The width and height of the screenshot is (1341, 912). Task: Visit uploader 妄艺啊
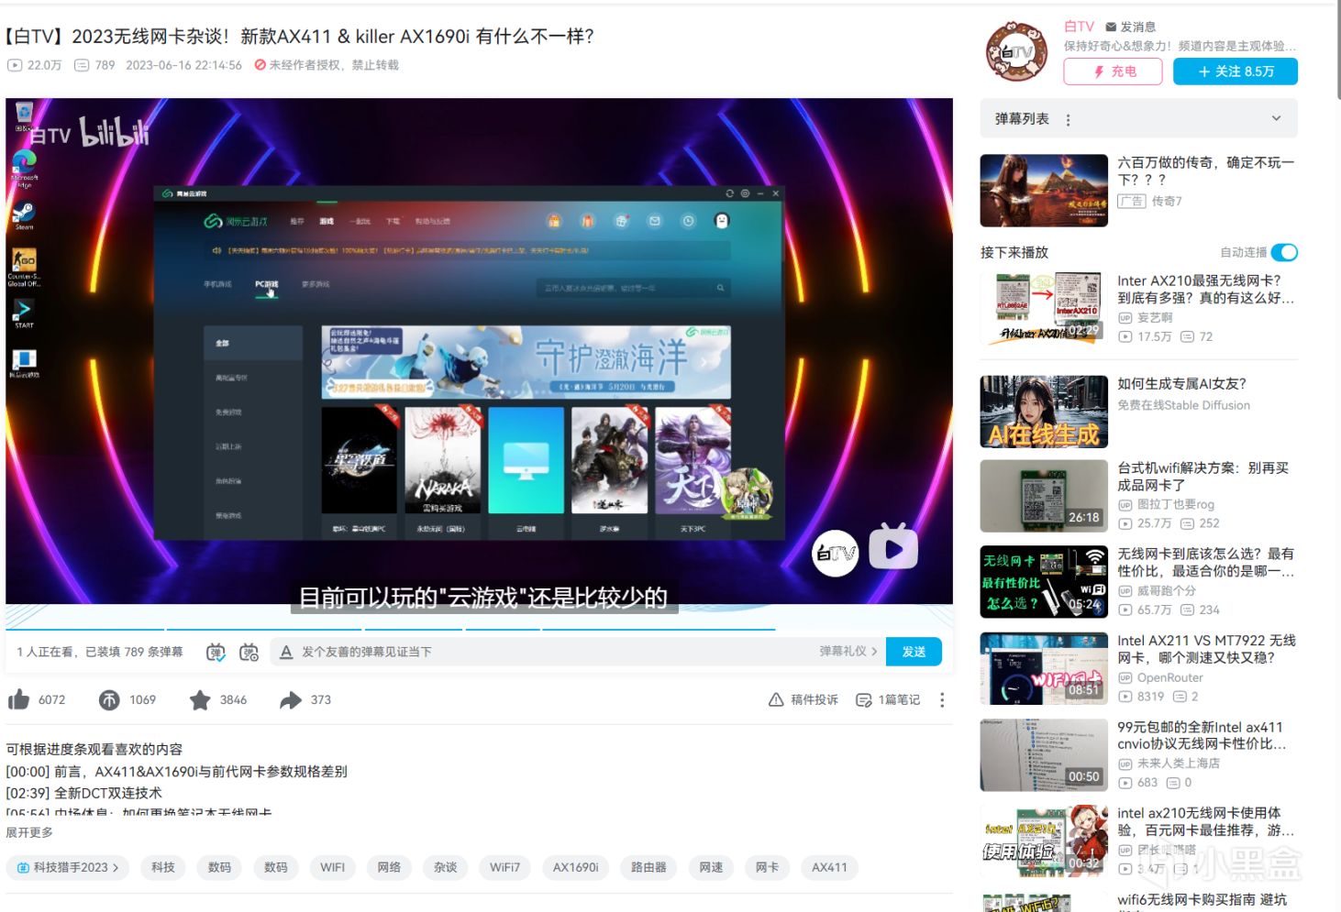1155,318
